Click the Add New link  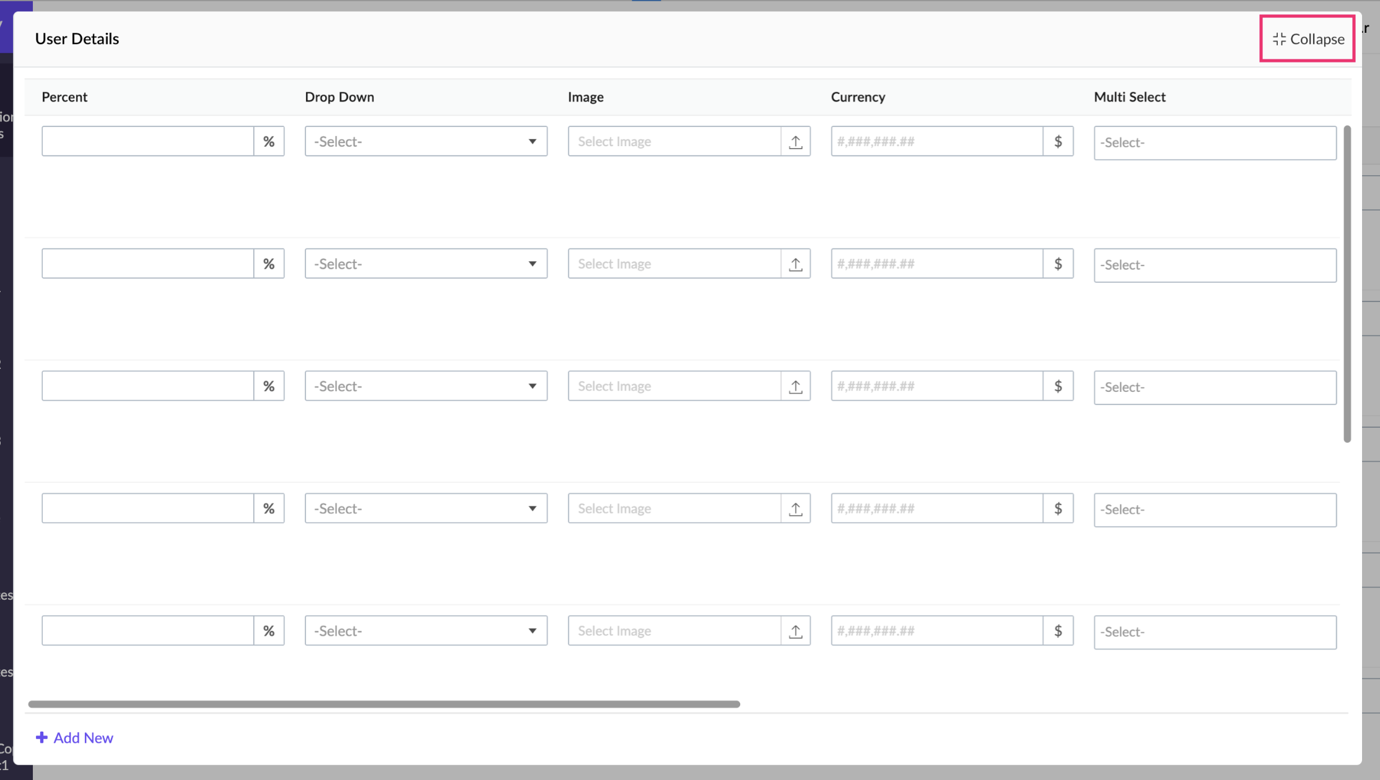pyautogui.click(x=83, y=737)
